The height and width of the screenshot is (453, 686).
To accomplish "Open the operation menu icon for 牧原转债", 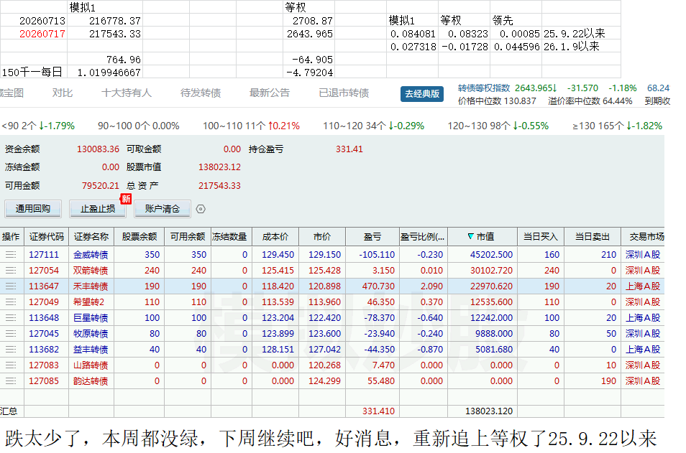I will point(11,333).
